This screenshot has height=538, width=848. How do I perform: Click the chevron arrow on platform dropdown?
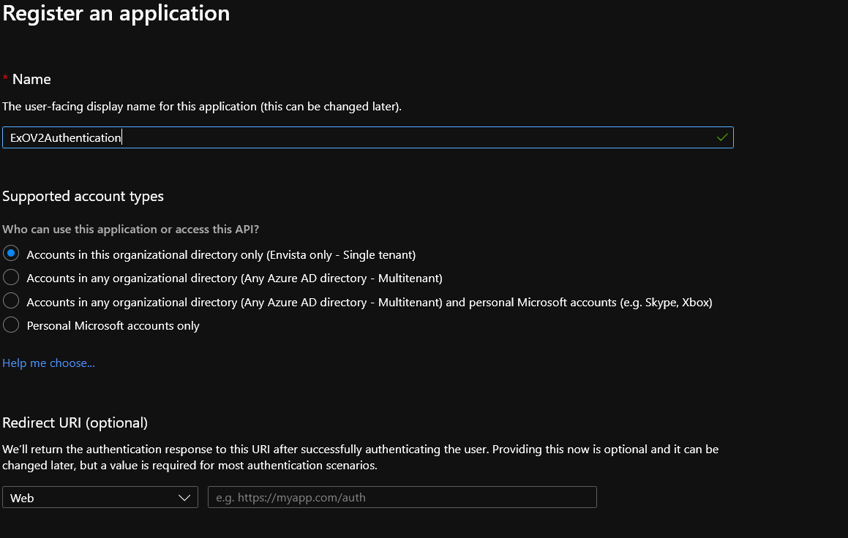coord(184,498)
